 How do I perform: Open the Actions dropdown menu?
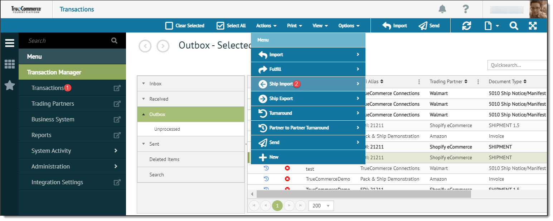tap(266, 26)
